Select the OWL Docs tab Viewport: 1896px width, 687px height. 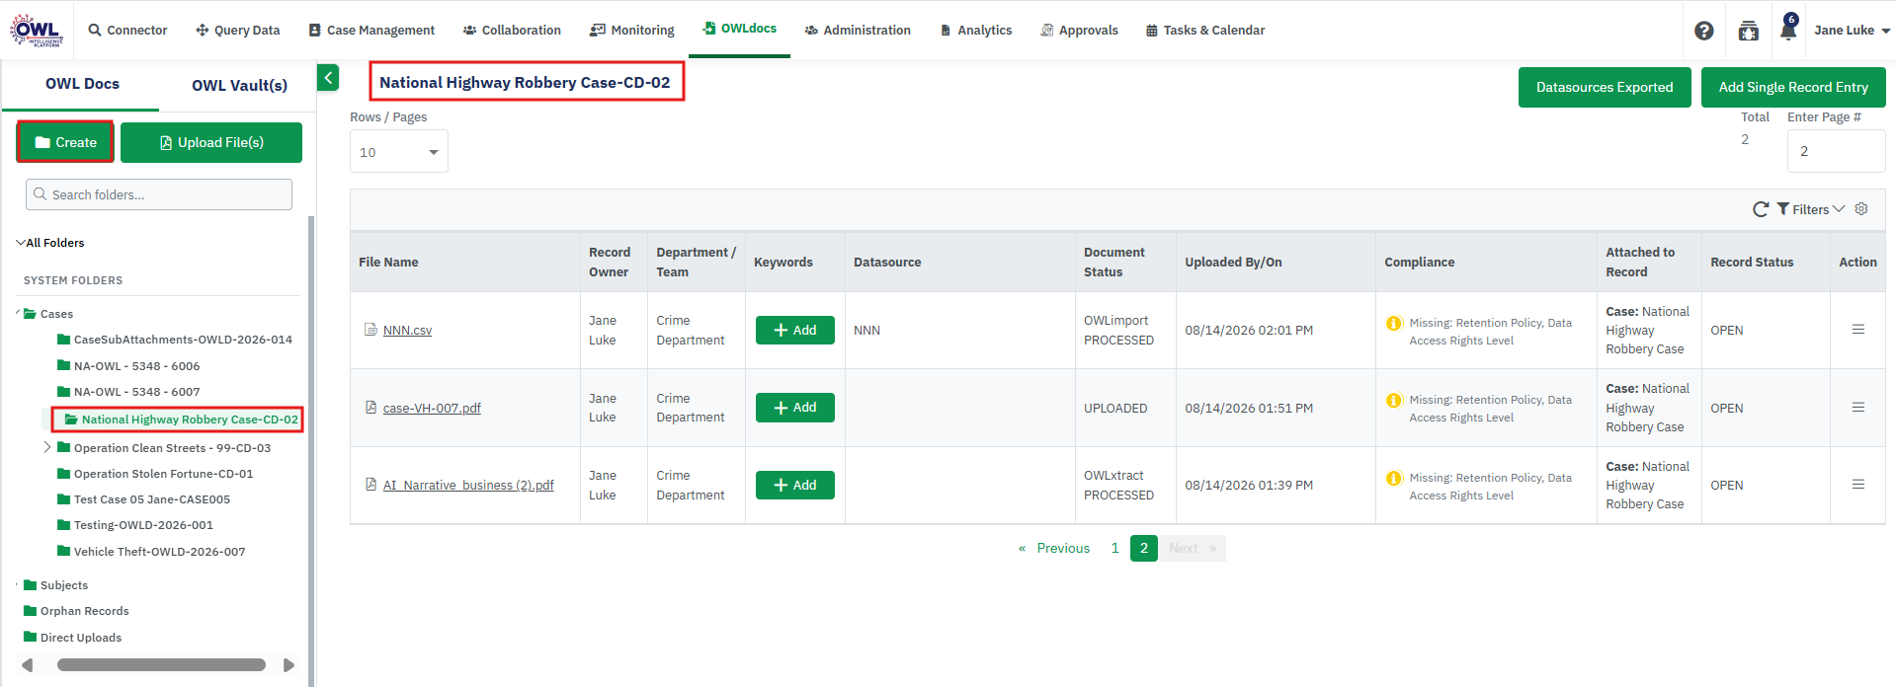click(x=82, y=84)
